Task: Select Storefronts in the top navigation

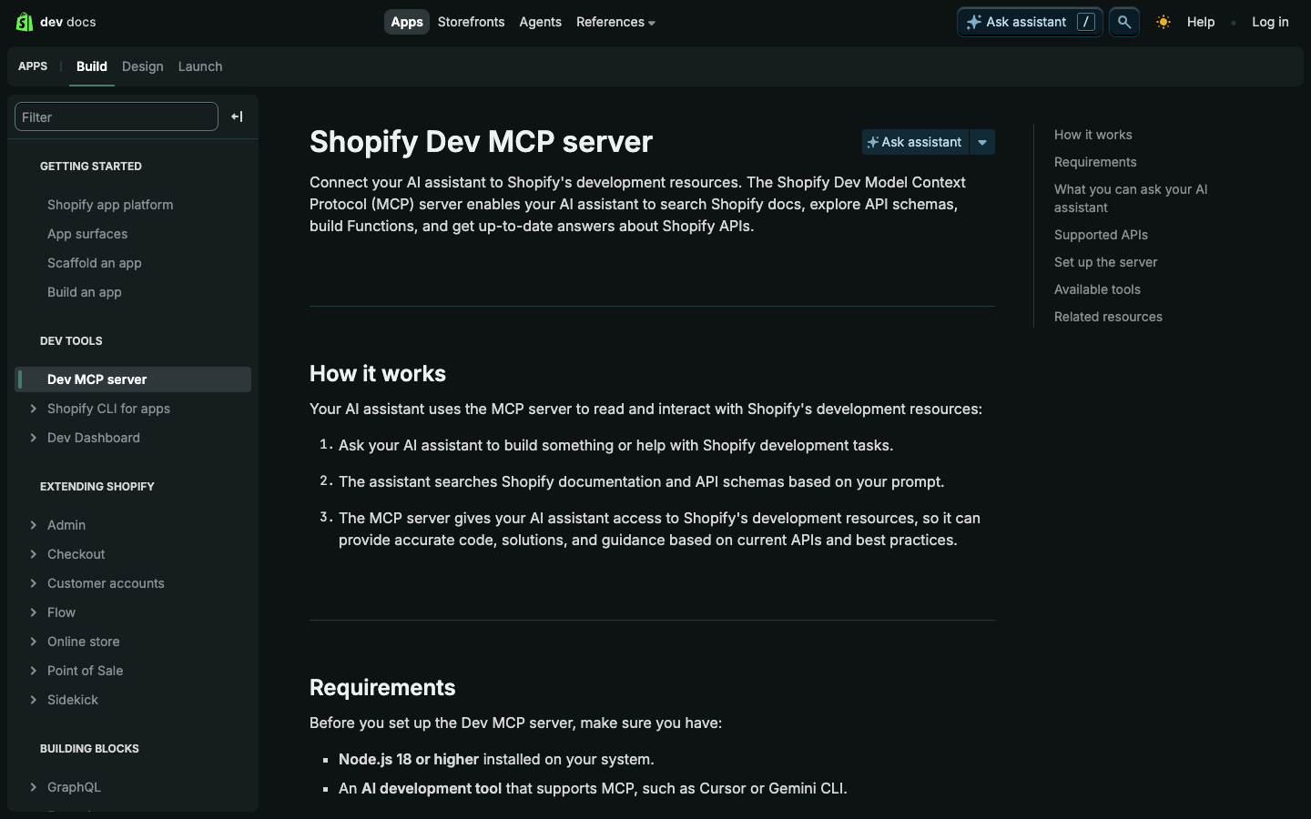Action: click(471, 22)
